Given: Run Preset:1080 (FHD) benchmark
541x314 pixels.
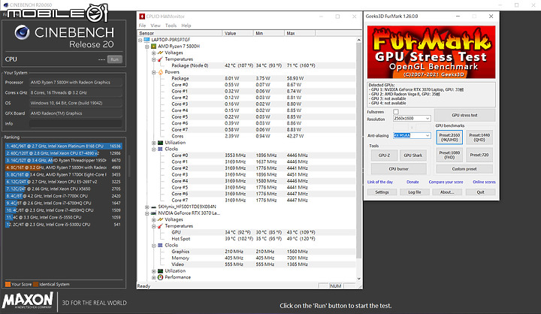Looking at the screenshot, I should pyautogui.click(x=449, y=155).
